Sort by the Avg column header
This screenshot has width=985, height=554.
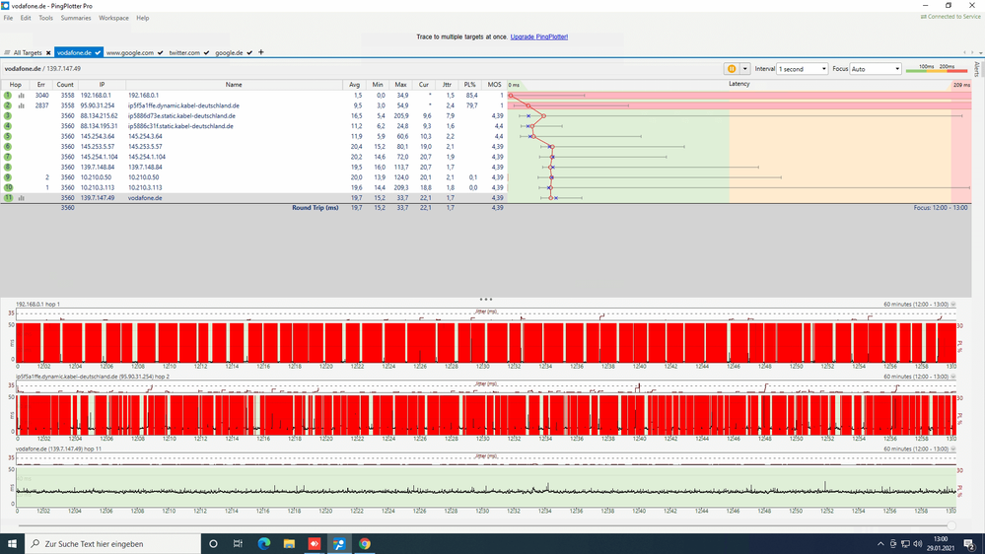coord(354,85)
